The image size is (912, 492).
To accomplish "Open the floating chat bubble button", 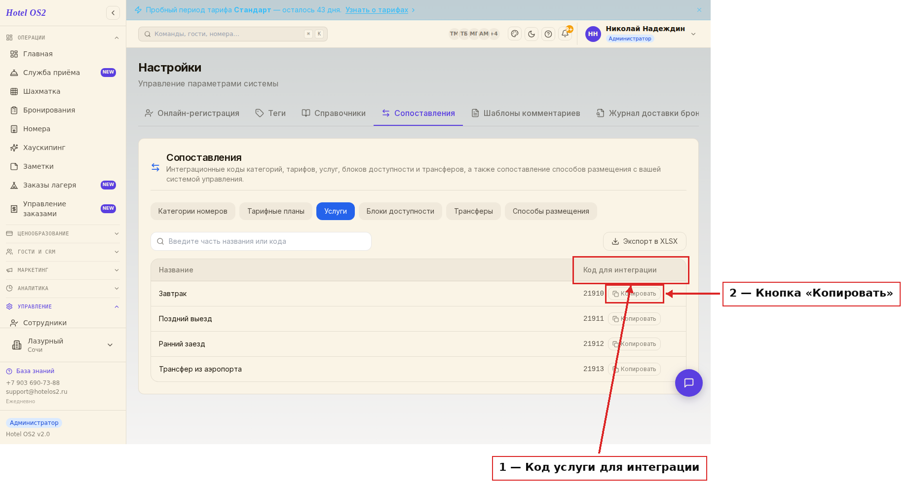I will click(689, 383).
